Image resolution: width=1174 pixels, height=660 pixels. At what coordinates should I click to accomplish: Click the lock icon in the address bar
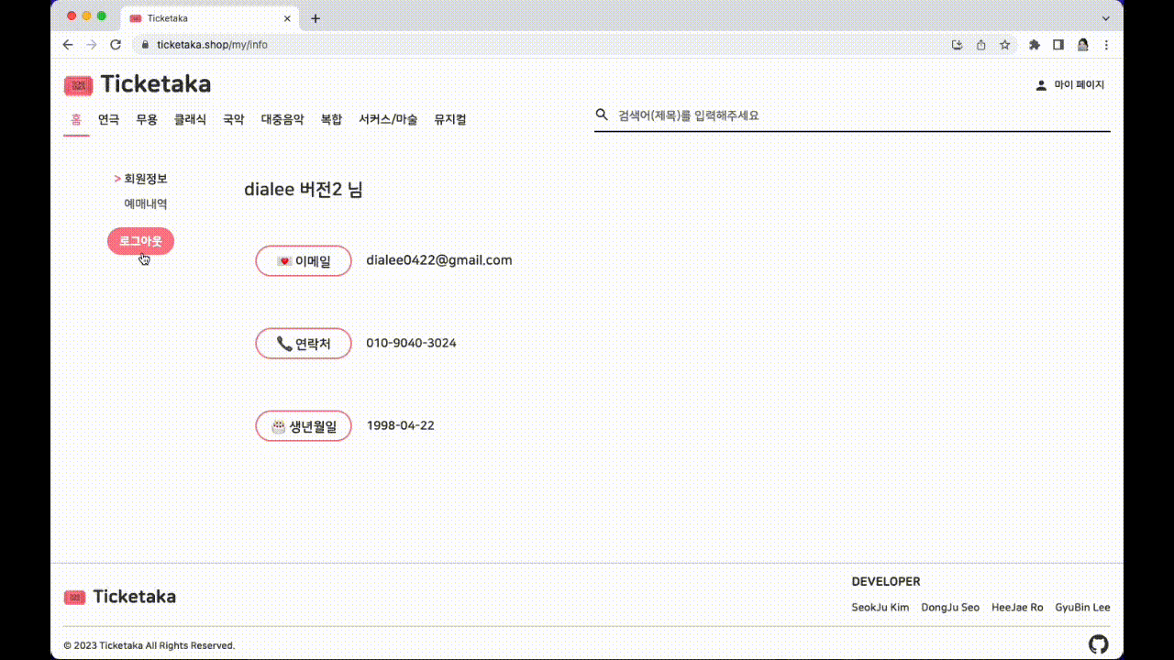point(145,44)
